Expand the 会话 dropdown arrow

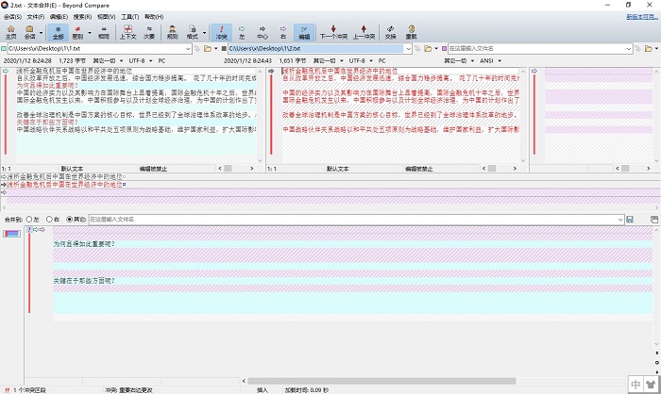tap(41, 32)
